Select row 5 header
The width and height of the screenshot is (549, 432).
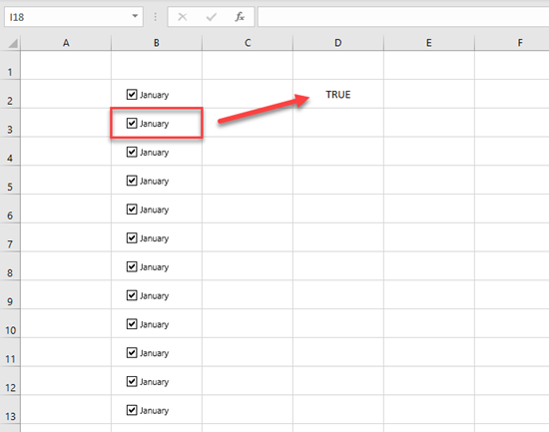pos(10,180)
